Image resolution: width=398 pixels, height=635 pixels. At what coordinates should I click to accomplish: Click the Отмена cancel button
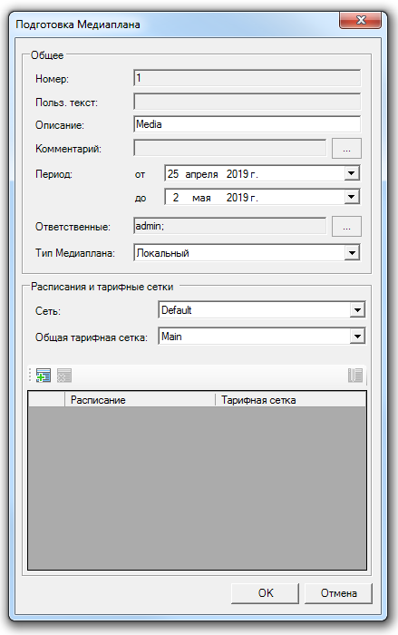pyautogui.click(x=338, y=593)
